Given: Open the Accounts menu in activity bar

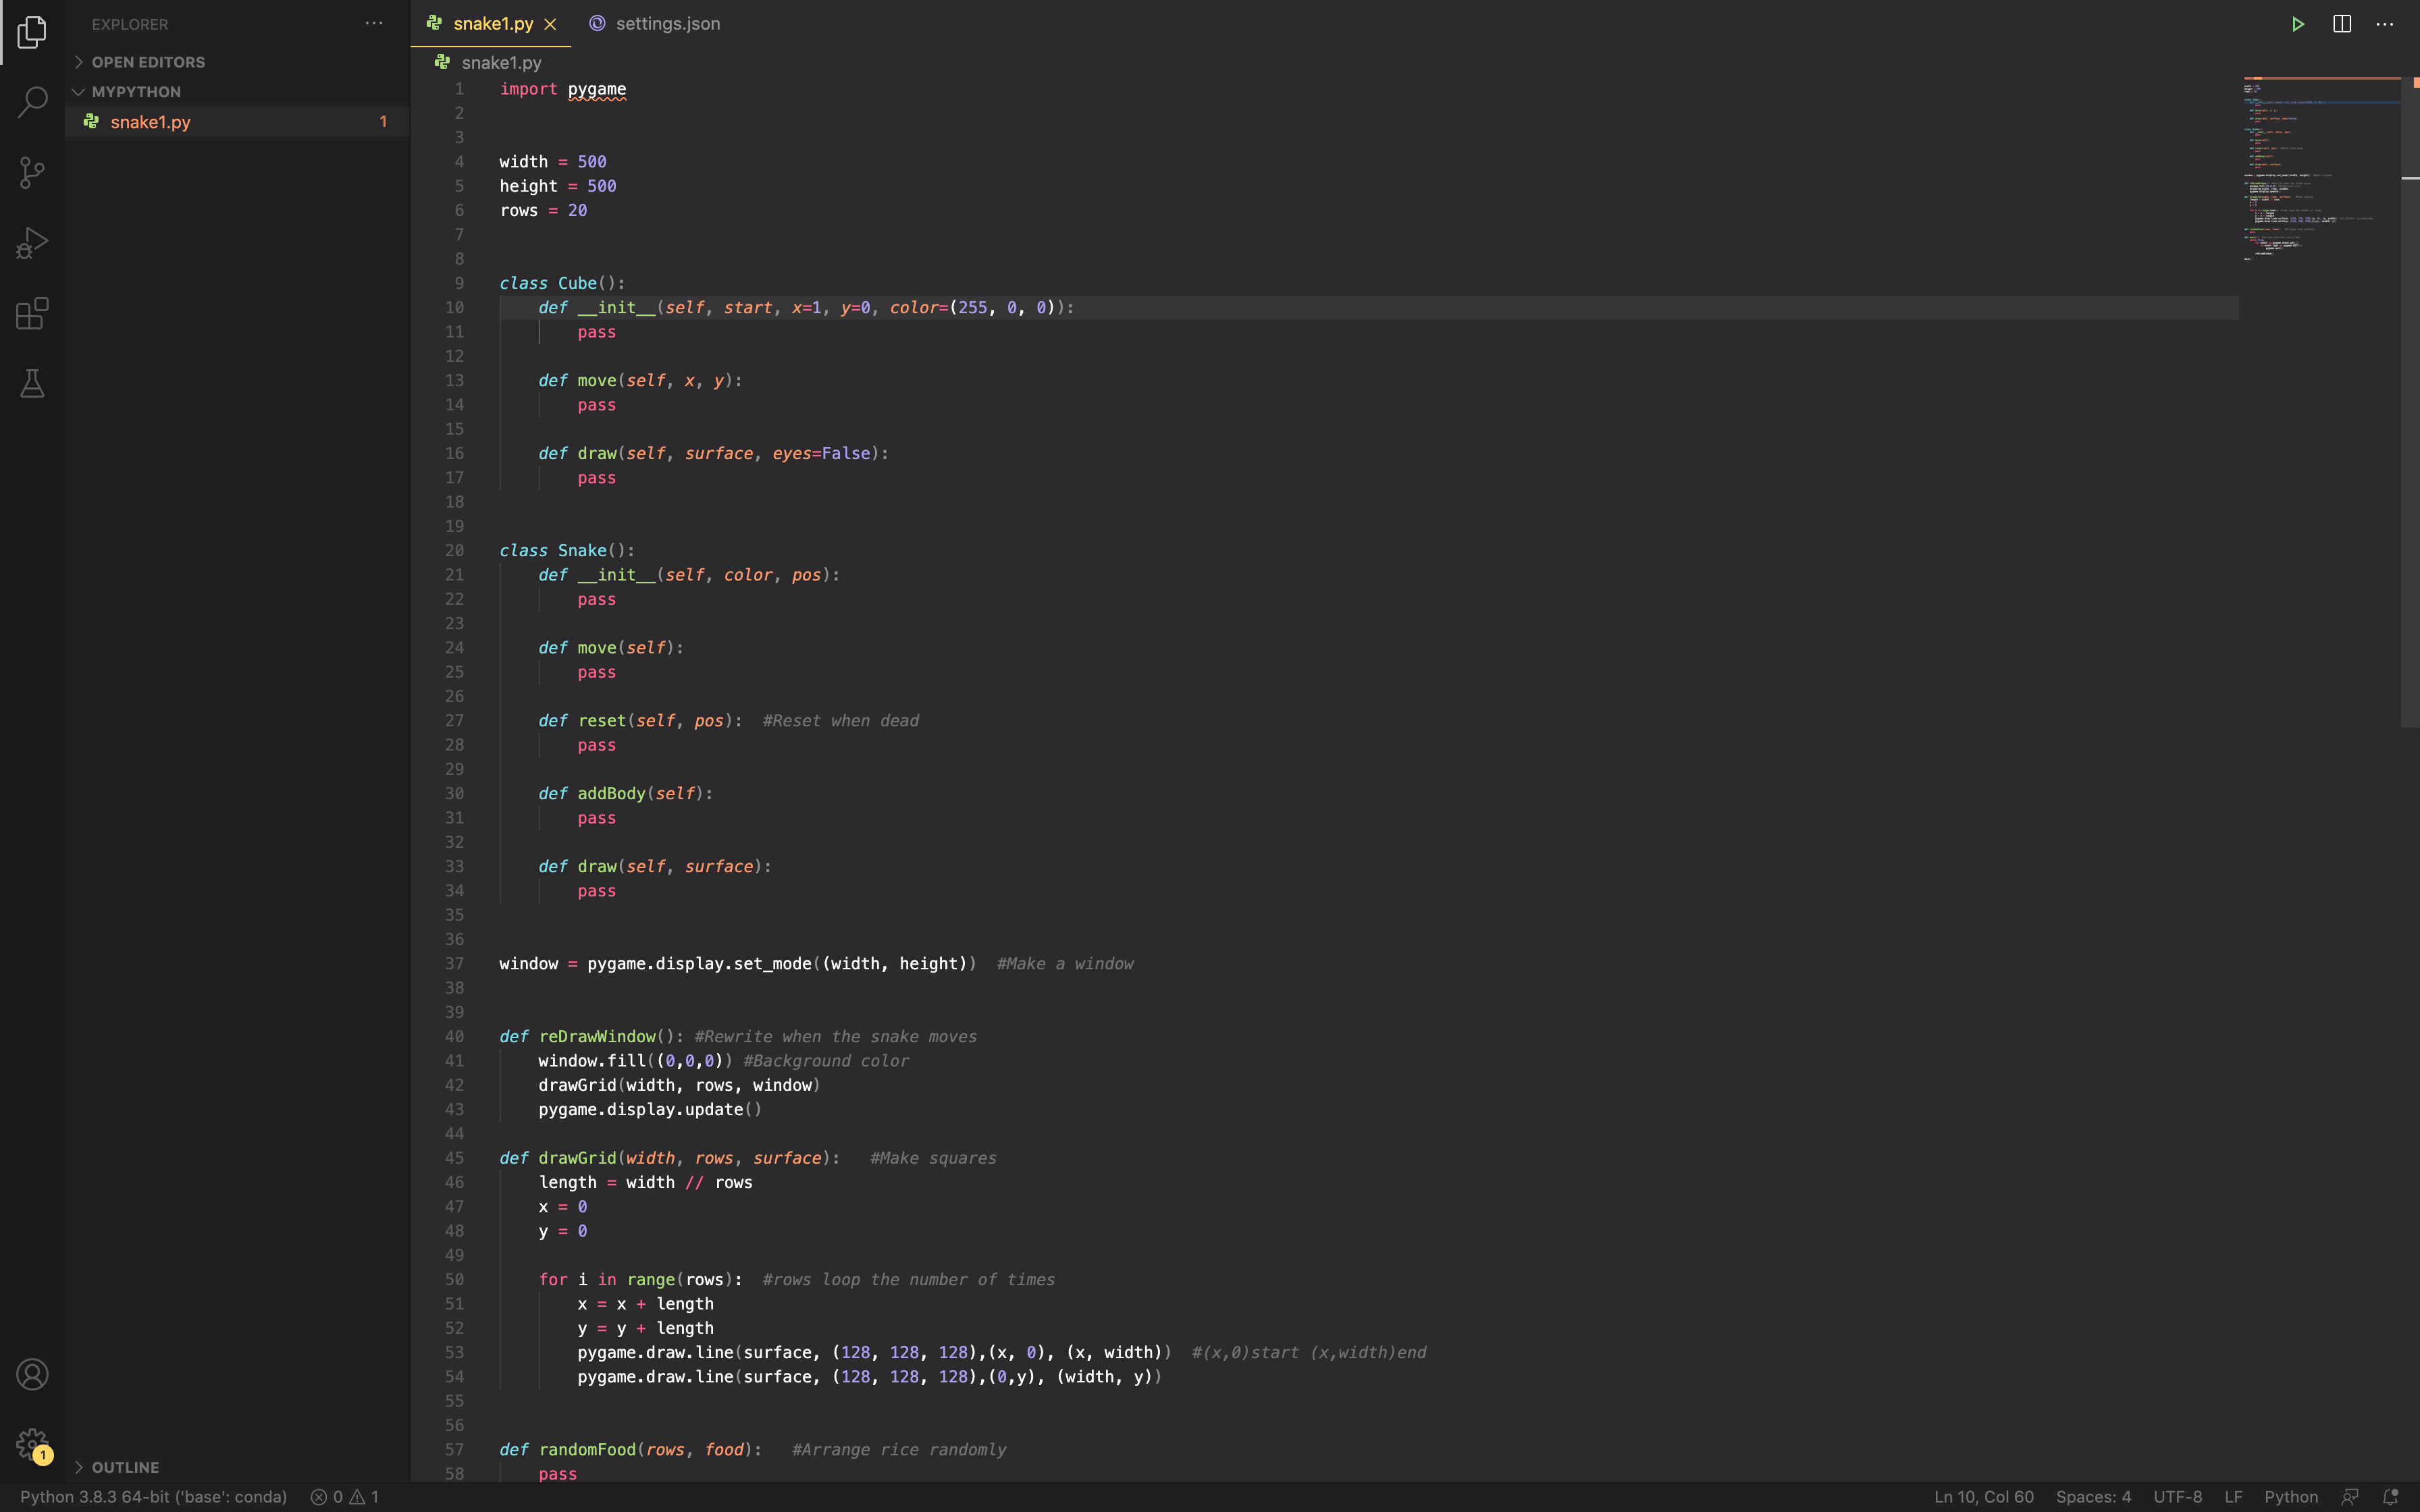Looking at the screenshot, I should tap(31, 1373).
